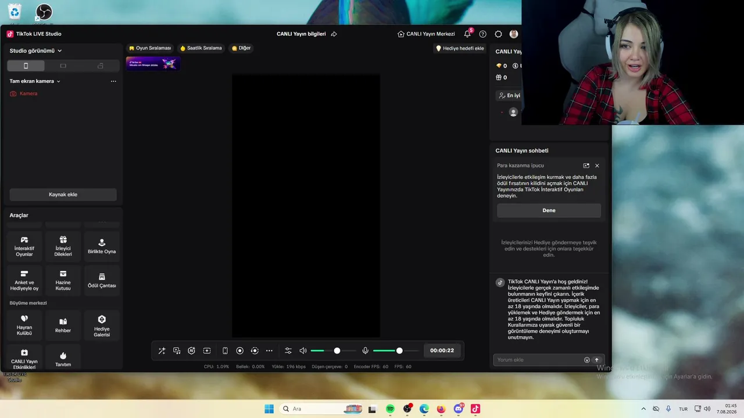The height and width of the screenshot is (418, 744).
Task: Open the Saatlik Sıralama ranking
Action: tap(201, 48)
